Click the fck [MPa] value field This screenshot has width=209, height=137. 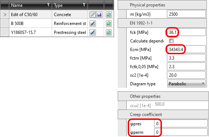click(186, 32)
